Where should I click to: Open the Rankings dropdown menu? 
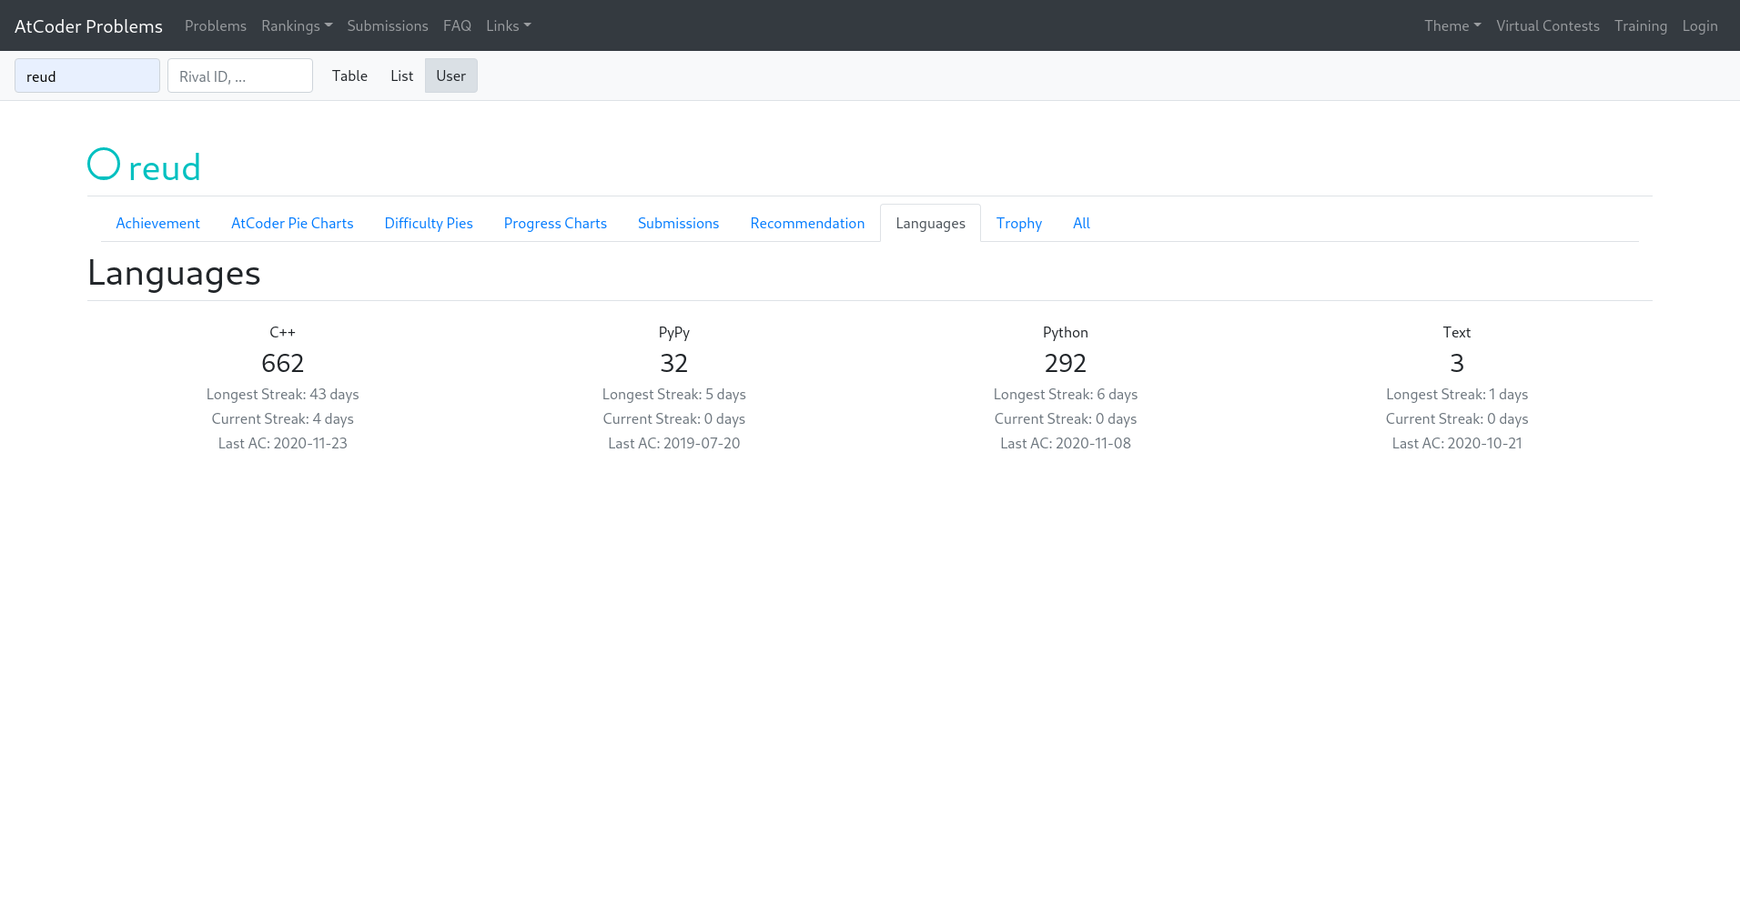pos(296,25)
